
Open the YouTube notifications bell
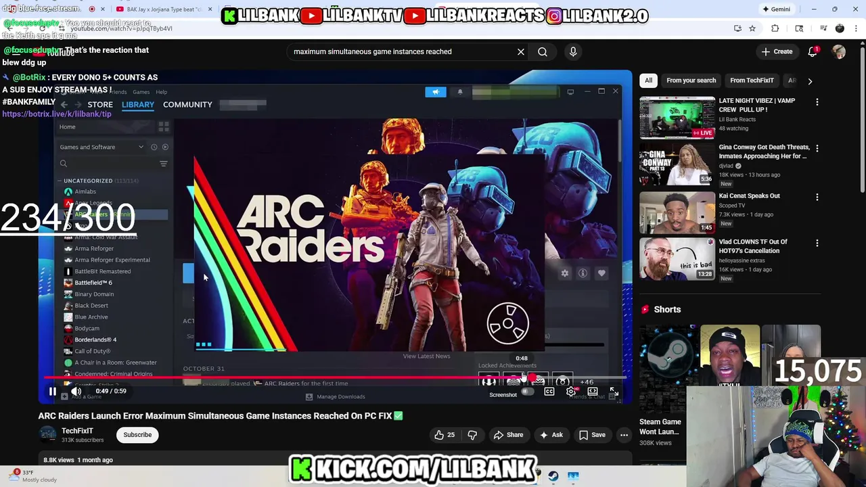pos(813,51)
